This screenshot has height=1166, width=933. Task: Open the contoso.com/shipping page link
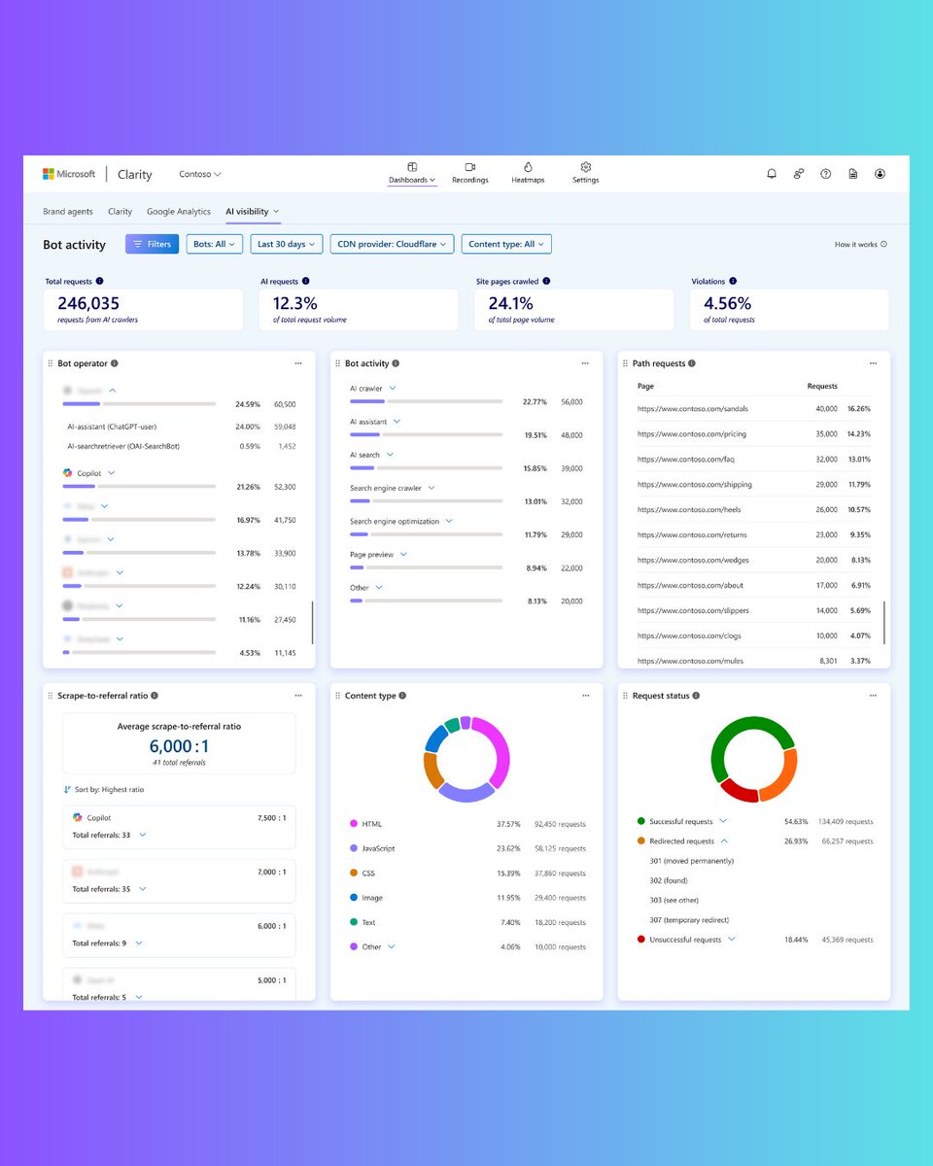tap(695, 485)
